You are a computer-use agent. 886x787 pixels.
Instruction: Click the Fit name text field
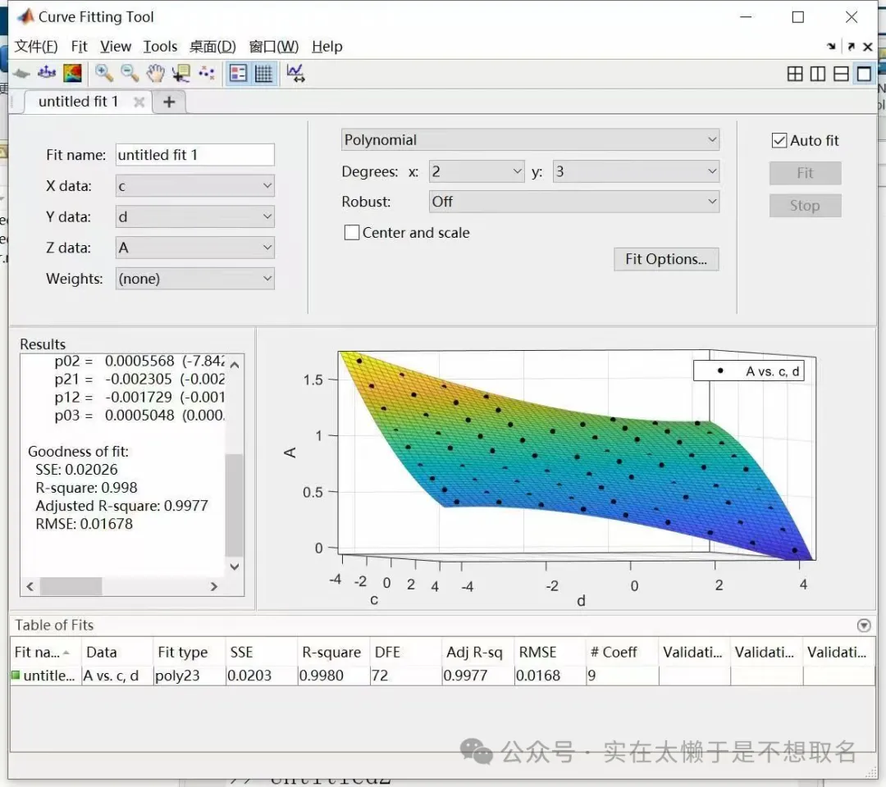[x=194, y=155]
